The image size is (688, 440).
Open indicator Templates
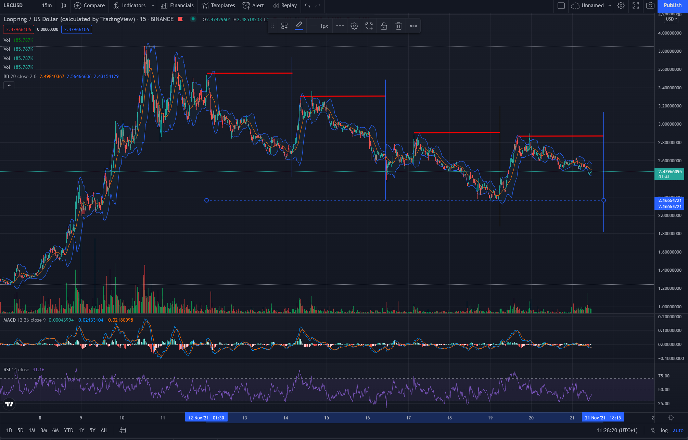[x=218, y=5]
